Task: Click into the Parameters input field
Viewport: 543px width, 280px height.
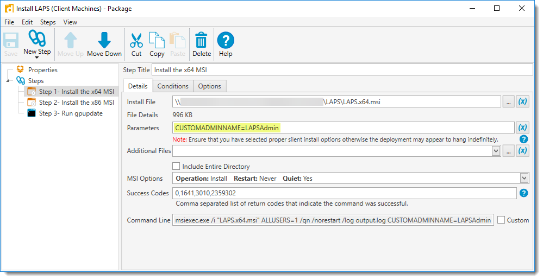Action: click(342, 128)
